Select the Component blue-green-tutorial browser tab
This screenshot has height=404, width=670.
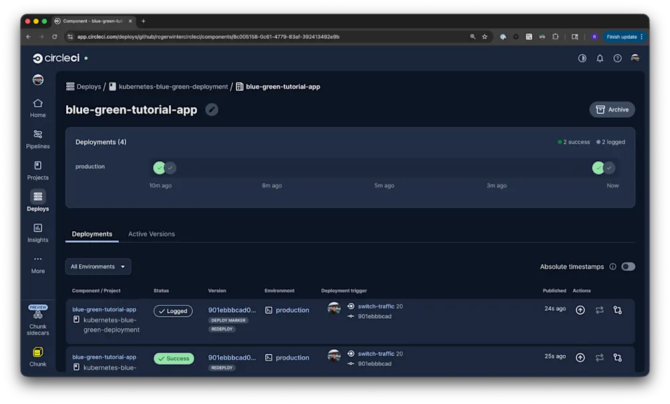tap(93, 21)
